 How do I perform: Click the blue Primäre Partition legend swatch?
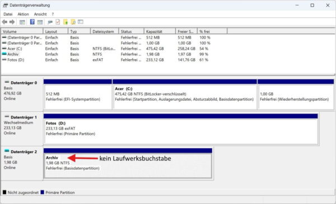click(42, 192)
